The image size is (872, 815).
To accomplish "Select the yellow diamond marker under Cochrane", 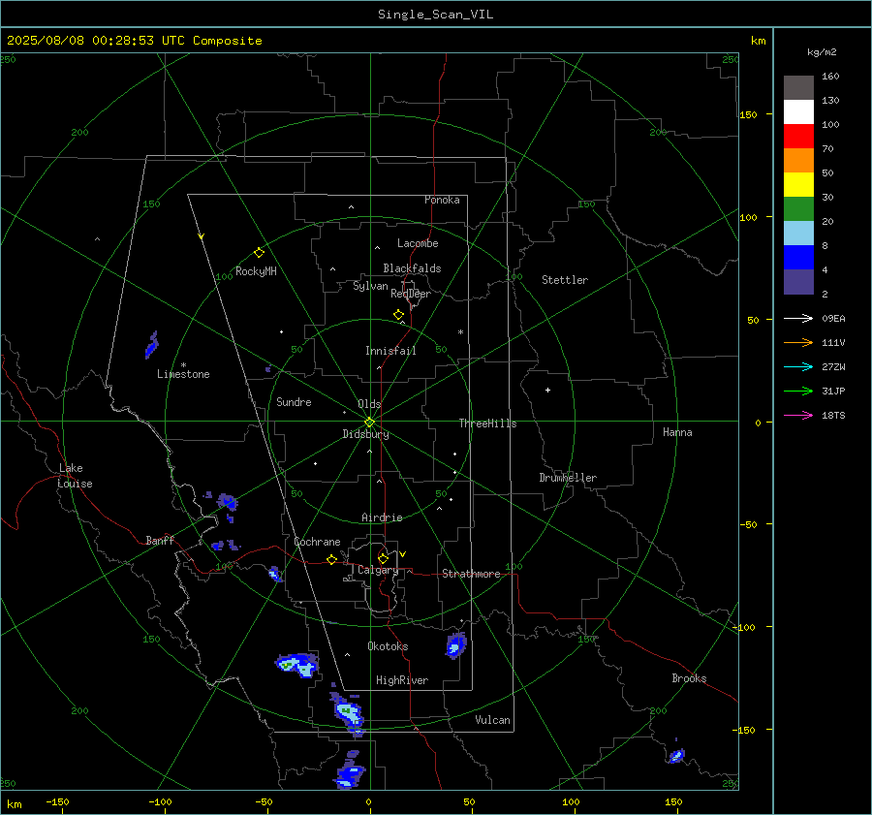I will [x=331, y=560].
